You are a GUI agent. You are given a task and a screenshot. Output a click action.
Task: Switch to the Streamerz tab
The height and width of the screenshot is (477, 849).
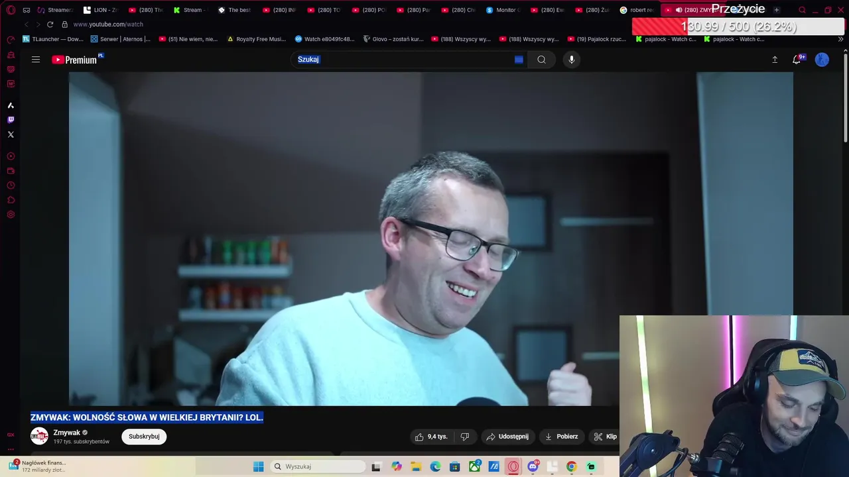pos(54,10)
